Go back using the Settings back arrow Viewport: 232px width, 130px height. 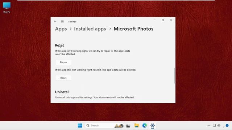(x=55, y=22)
